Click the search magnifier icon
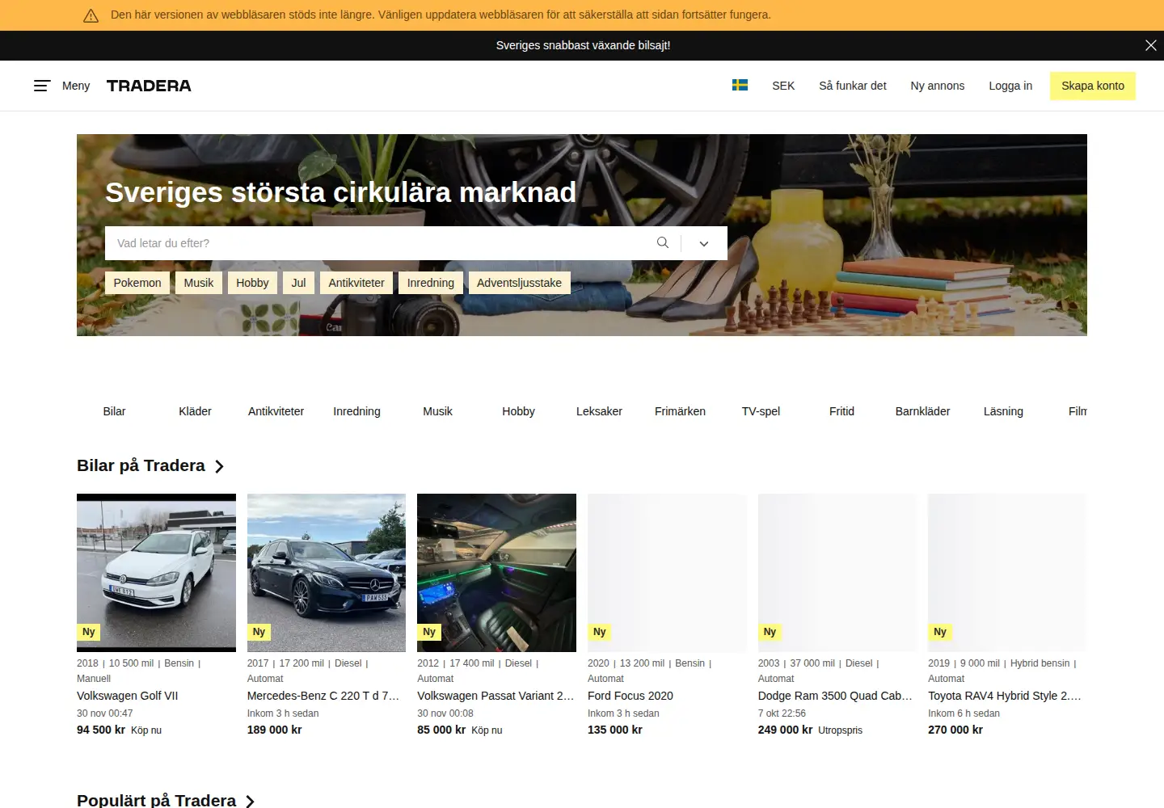1164x808 pixels. pyautogui.click(x=663, y=242)
